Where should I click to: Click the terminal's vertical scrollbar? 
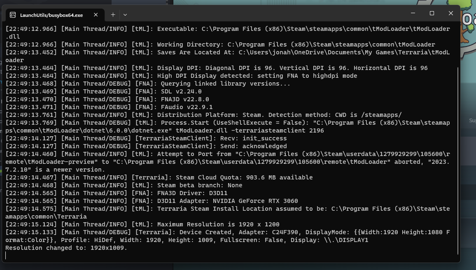tap(457, 161)
